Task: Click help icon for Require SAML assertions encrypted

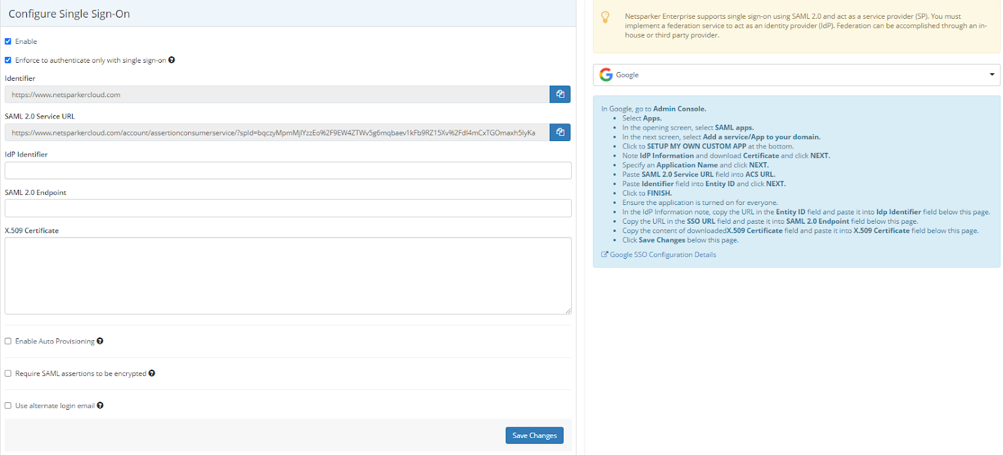Action: coord(152,373)
